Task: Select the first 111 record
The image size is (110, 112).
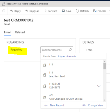Action: click(x=72, y=65)
